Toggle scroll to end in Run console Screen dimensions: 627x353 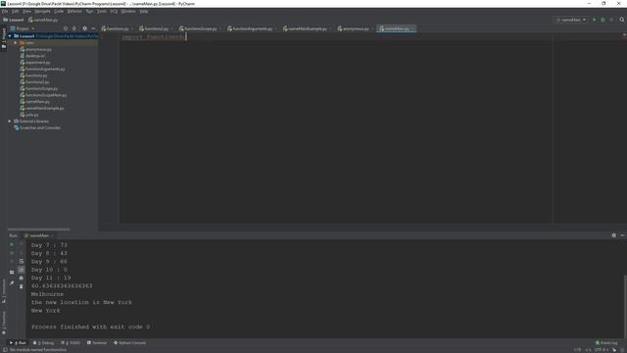22,270
